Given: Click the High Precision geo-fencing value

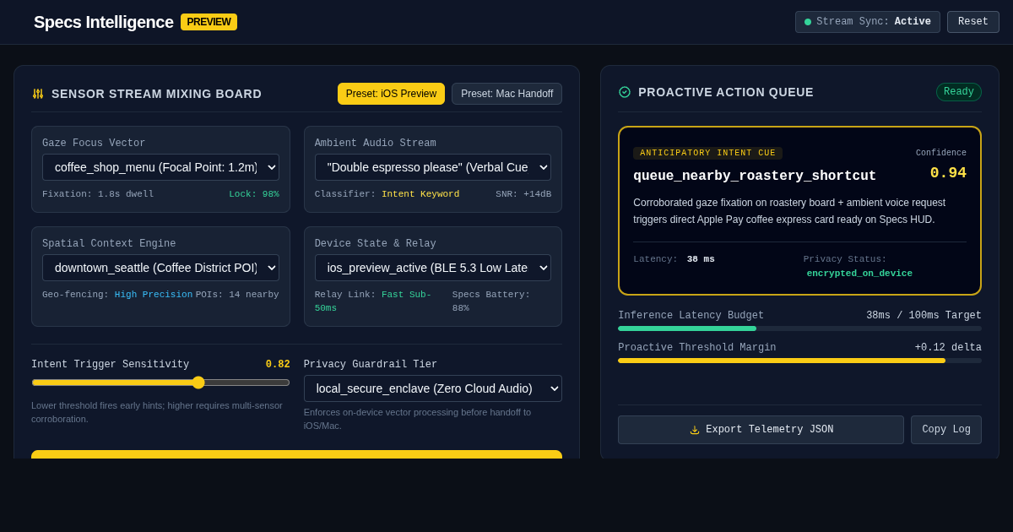Looking at the screenshot, I should [154, 295].
